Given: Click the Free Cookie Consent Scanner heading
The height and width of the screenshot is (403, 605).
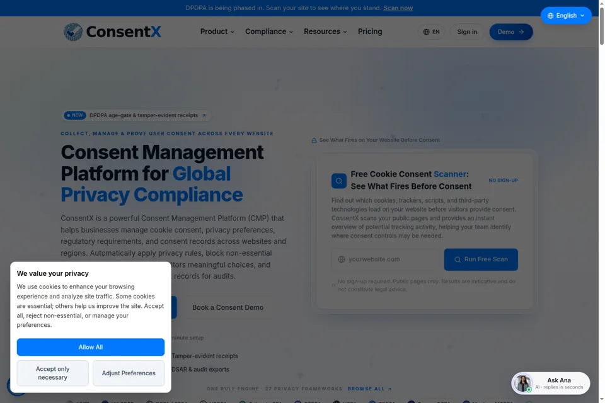Looking at the screenshot, I should coord(411,180).
